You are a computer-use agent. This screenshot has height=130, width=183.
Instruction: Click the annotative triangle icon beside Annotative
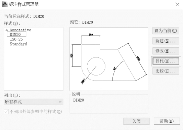7,30
